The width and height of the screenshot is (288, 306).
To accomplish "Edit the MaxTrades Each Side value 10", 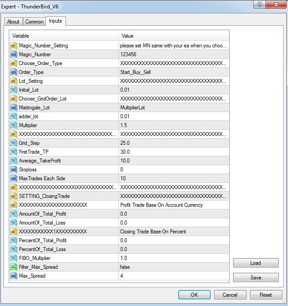I will click(x=174, y=178).
